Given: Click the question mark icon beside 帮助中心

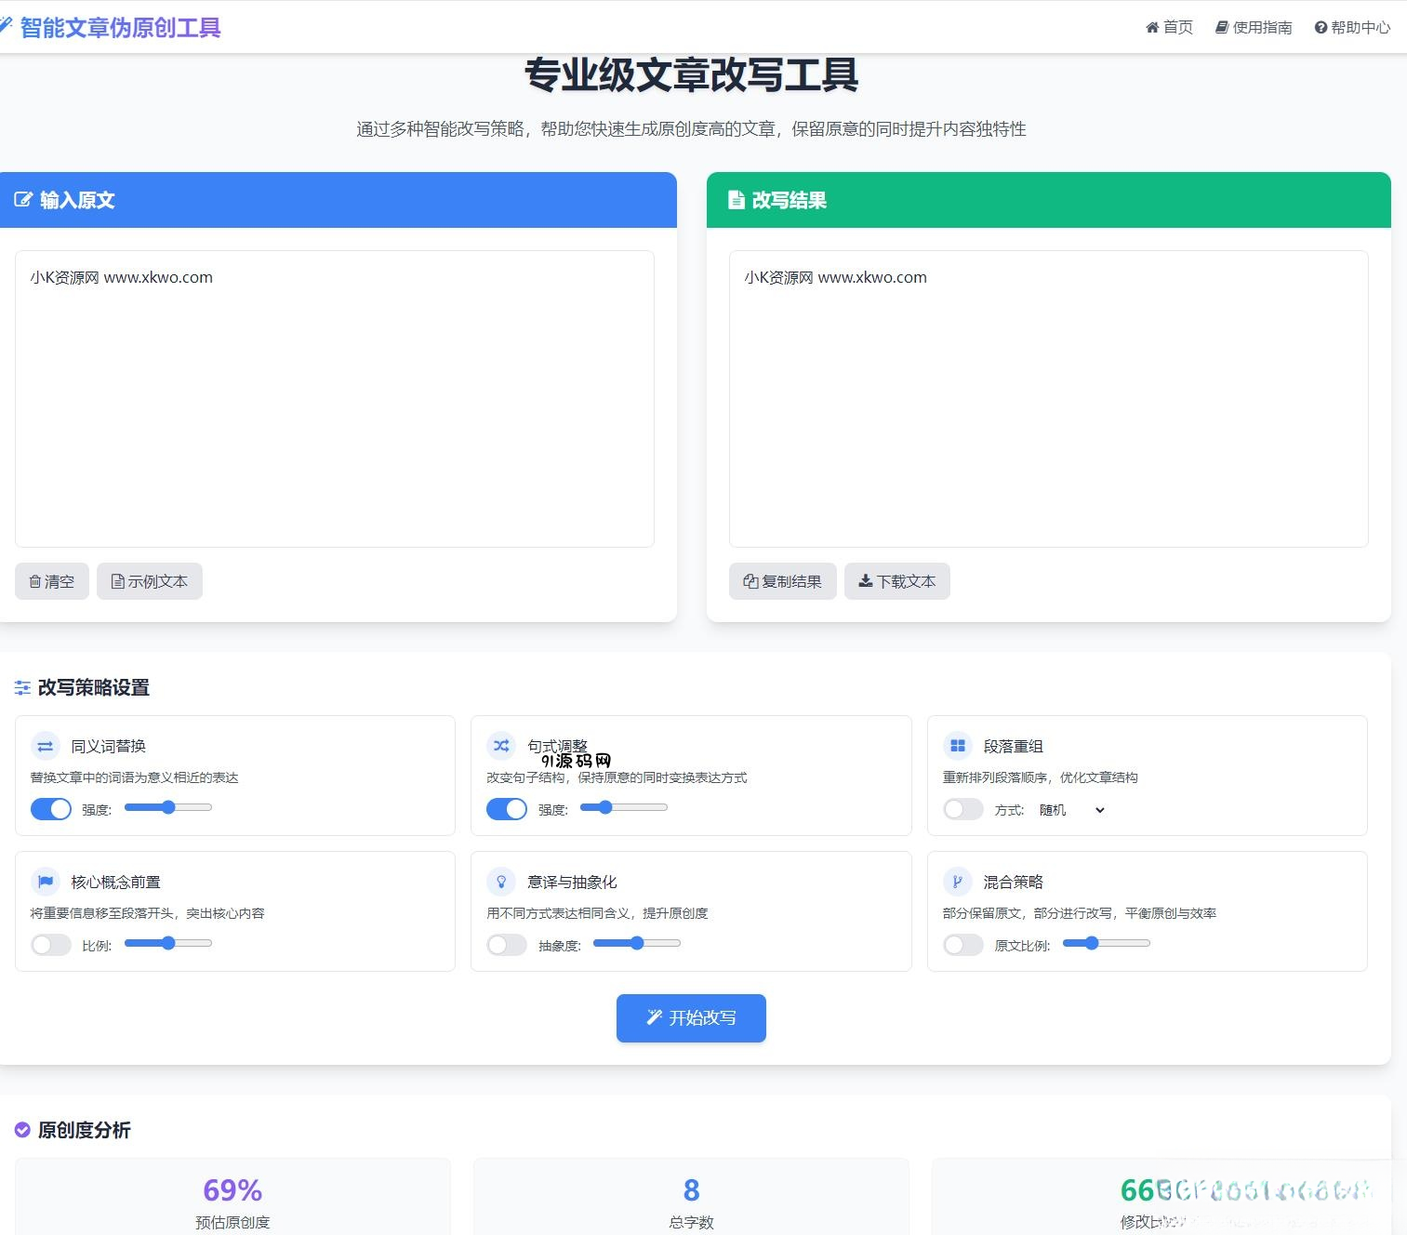Looking at the screenshot, I should click(1321, 28).
